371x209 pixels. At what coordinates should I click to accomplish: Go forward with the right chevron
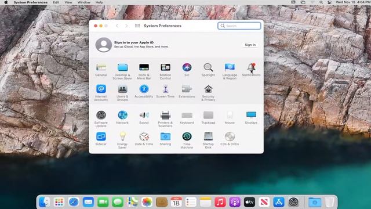coord(126,26)
